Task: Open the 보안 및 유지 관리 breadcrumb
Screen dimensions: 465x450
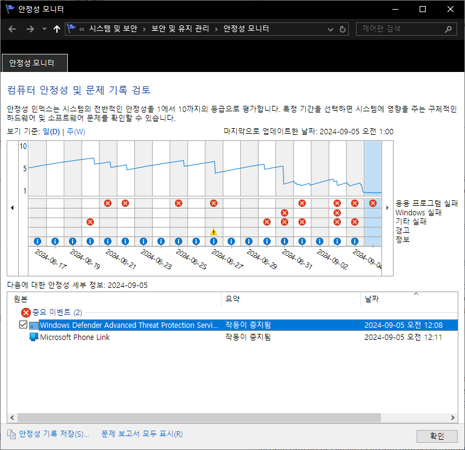Action: click(x=180, y=29)
